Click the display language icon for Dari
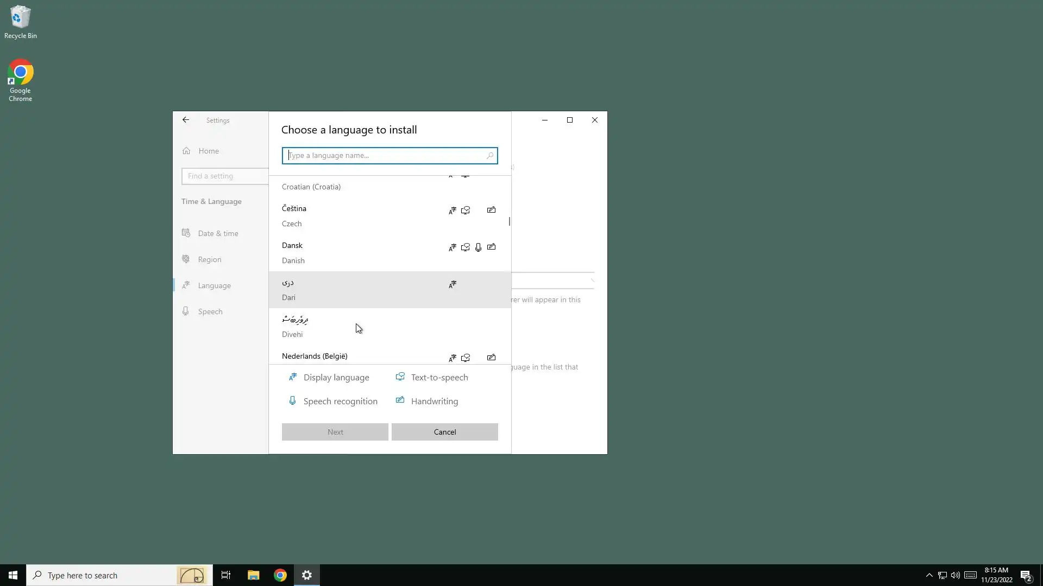This screenshot has width=1043, height=586. [x=453, y=284]
